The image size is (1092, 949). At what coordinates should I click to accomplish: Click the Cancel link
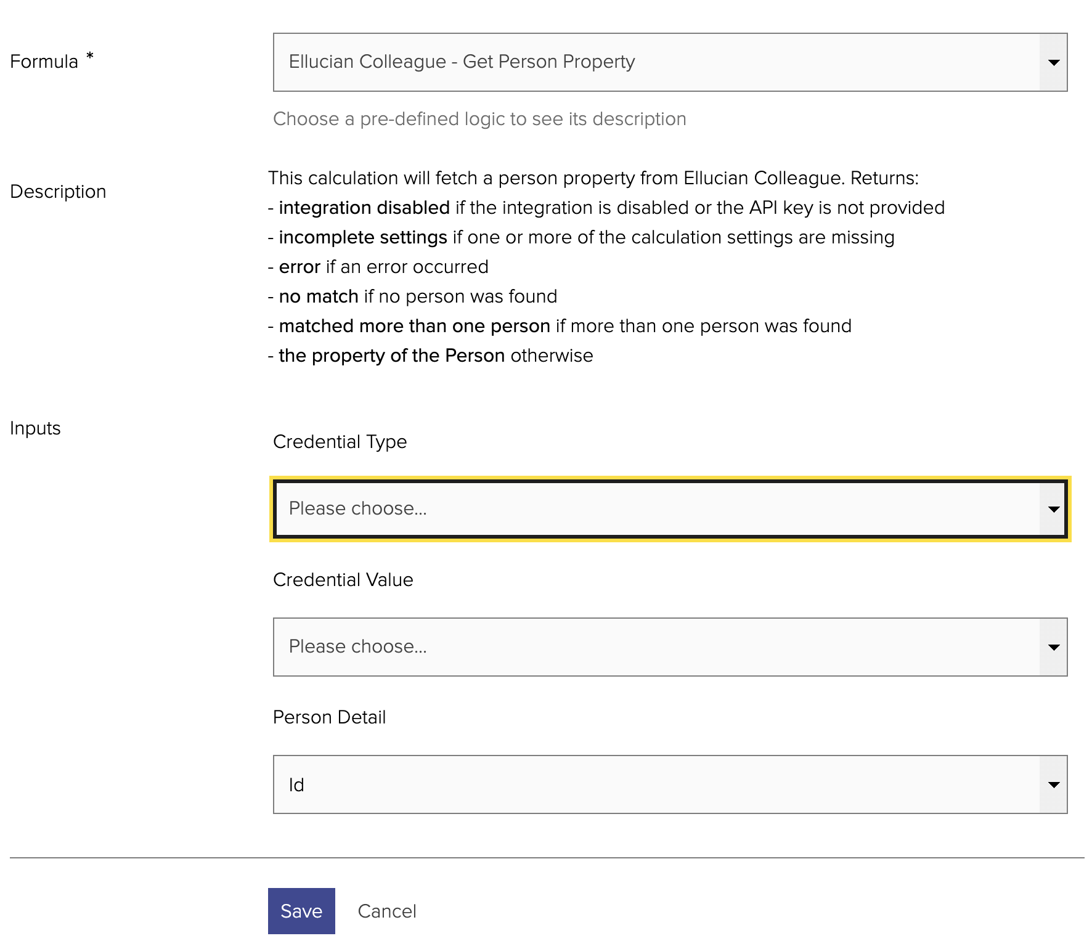[x=387, y=911]
